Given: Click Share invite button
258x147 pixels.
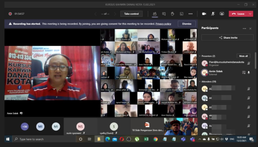Looking at the screenshot, I should [227, 38].
